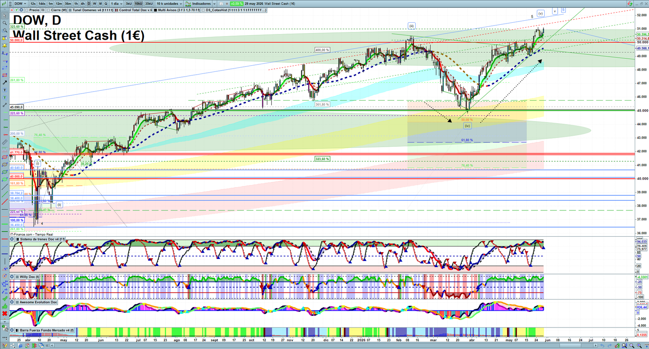Select the M monthly timeframe
Image resolution: width=649 pixels, height=349 pixels.
tap(100, 4)
